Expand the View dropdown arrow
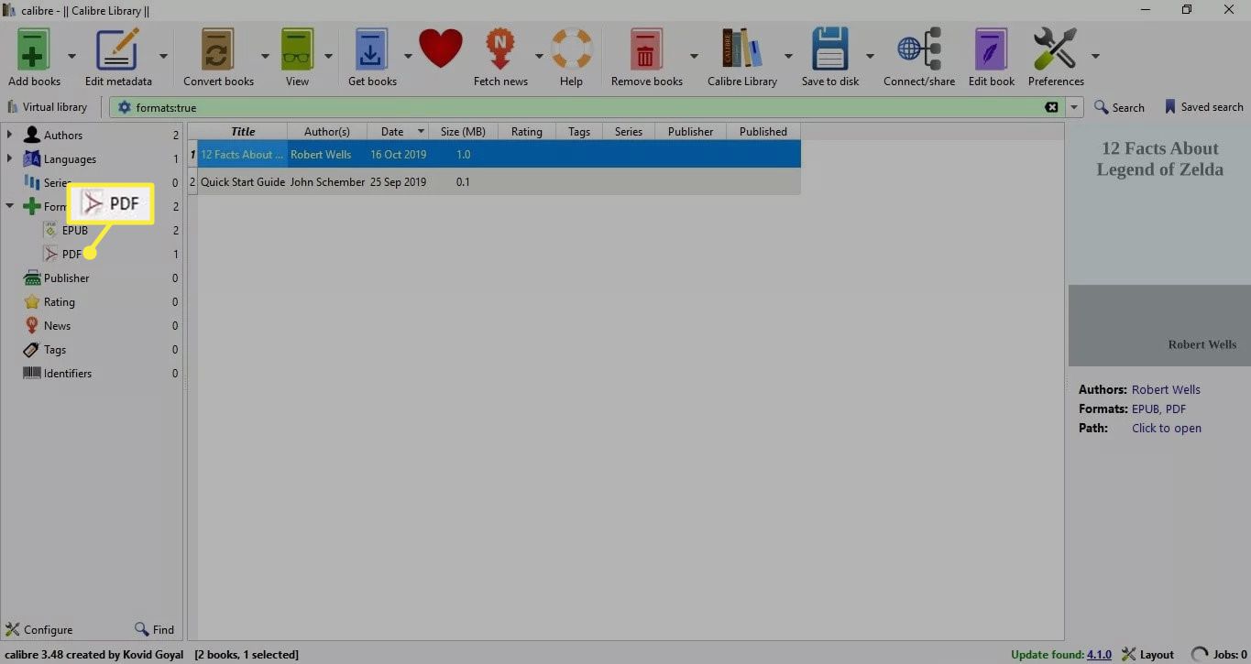The width and height of the screenshot is (1251, 664). [x=328, y=56]
